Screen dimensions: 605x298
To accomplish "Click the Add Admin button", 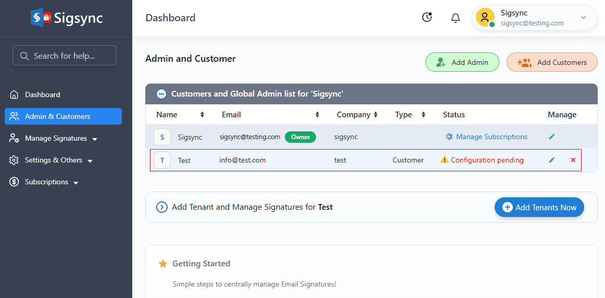I will (x=462, y=62).
